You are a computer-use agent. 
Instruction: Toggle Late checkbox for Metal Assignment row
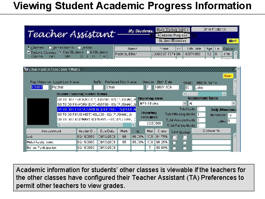pyautogui.click(x=174, y=143)
